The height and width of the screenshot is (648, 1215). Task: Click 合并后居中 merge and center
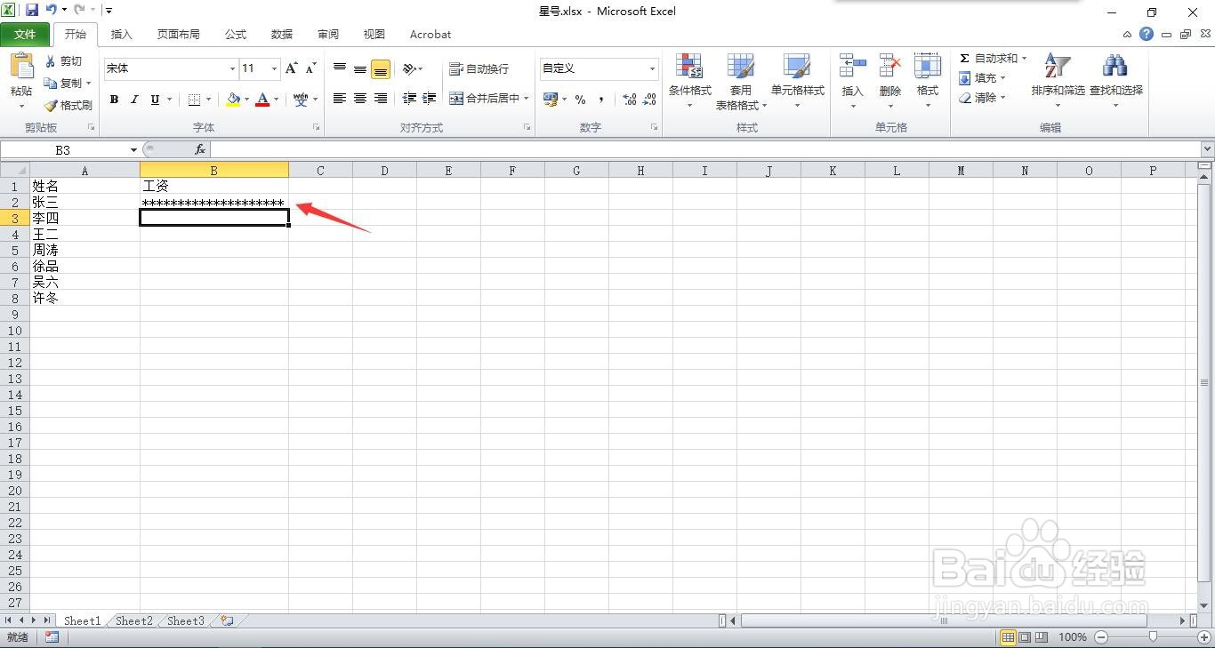pos(484,99)
